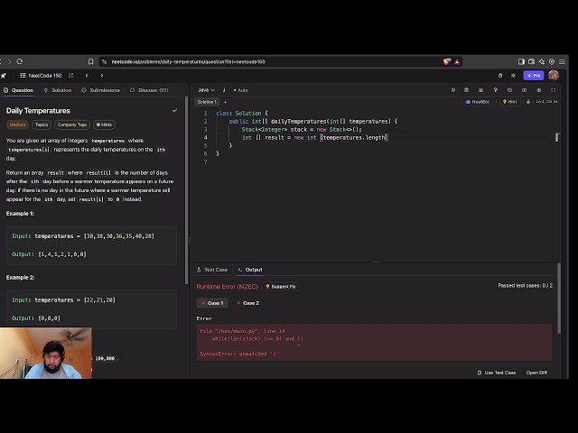Click the green completed checkmark
The image size is (578, 433).
click(x=174, y=110)
